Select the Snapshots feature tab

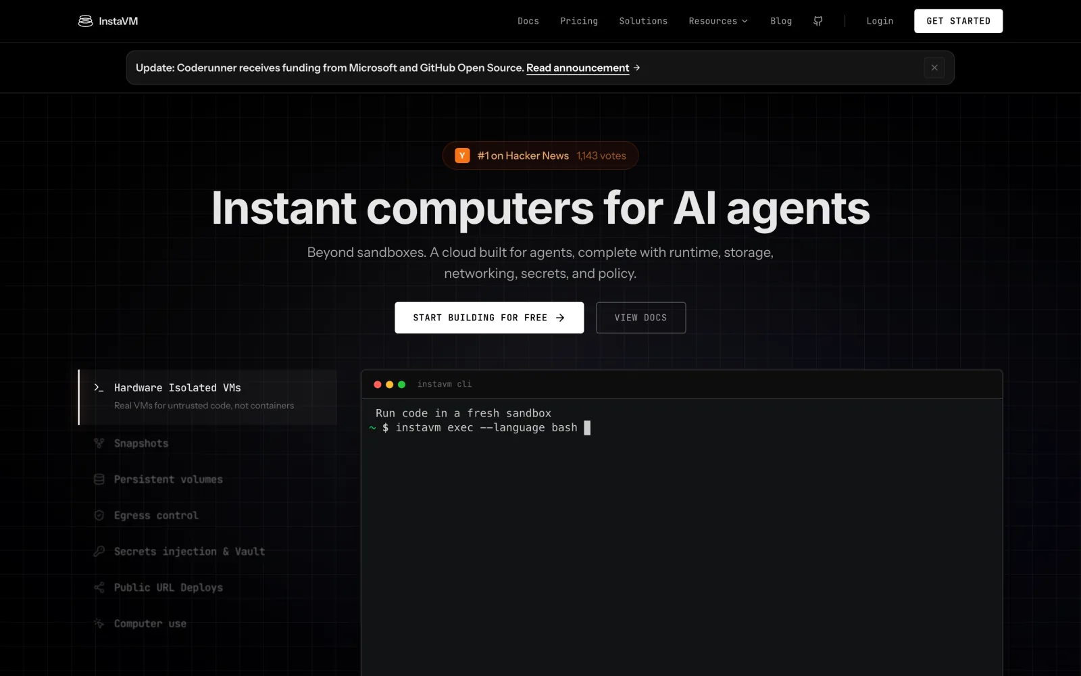tap(207, 443)
